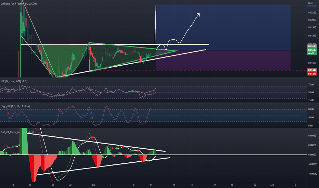Image resolution: width=319 pixels, height=188 pixels.
Task: Click the 28 date on the time axis
Action: click(x=70, y=185)
